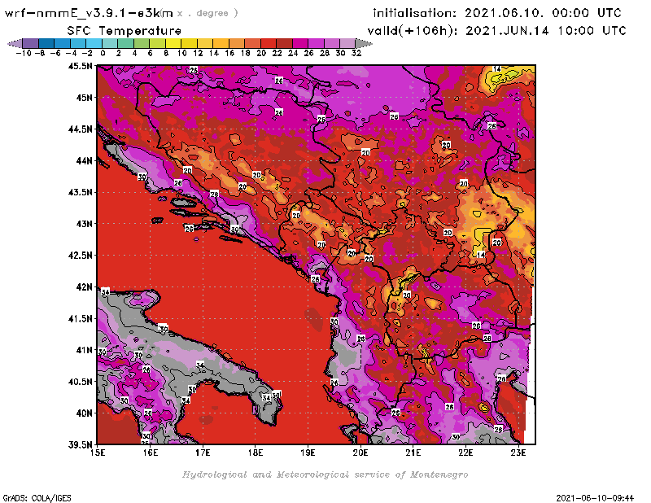Click the '42N' latitude axis label
651x503 pixels.
click(x=84, y=287)
